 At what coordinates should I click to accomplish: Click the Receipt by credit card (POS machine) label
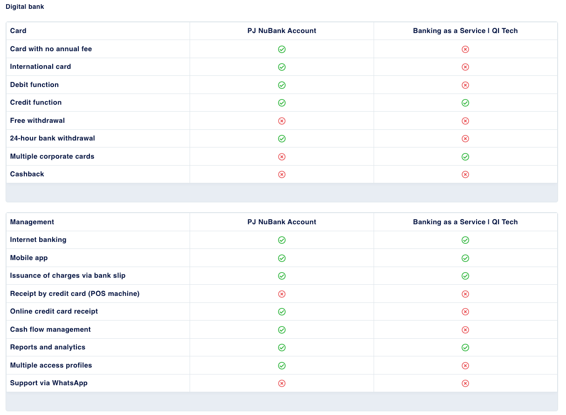tap(75, 294)
